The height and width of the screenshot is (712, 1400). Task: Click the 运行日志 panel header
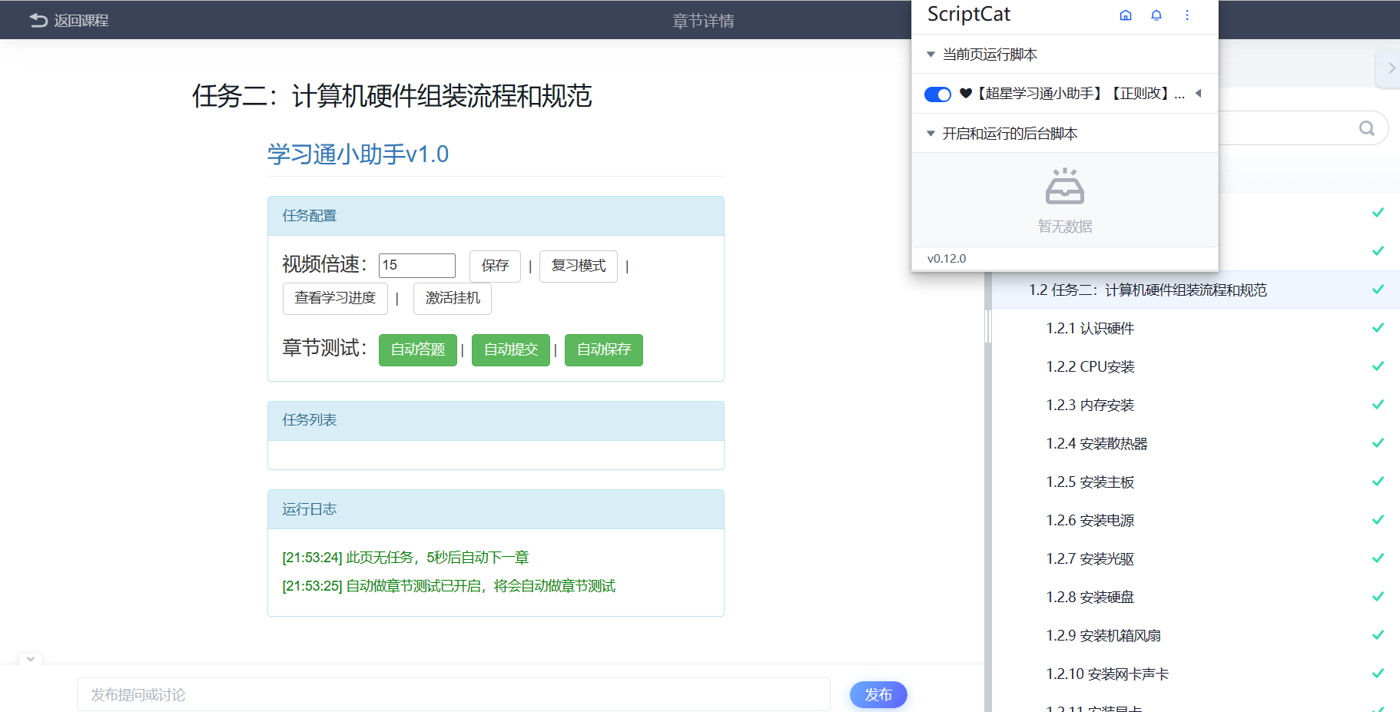(496, 509)
